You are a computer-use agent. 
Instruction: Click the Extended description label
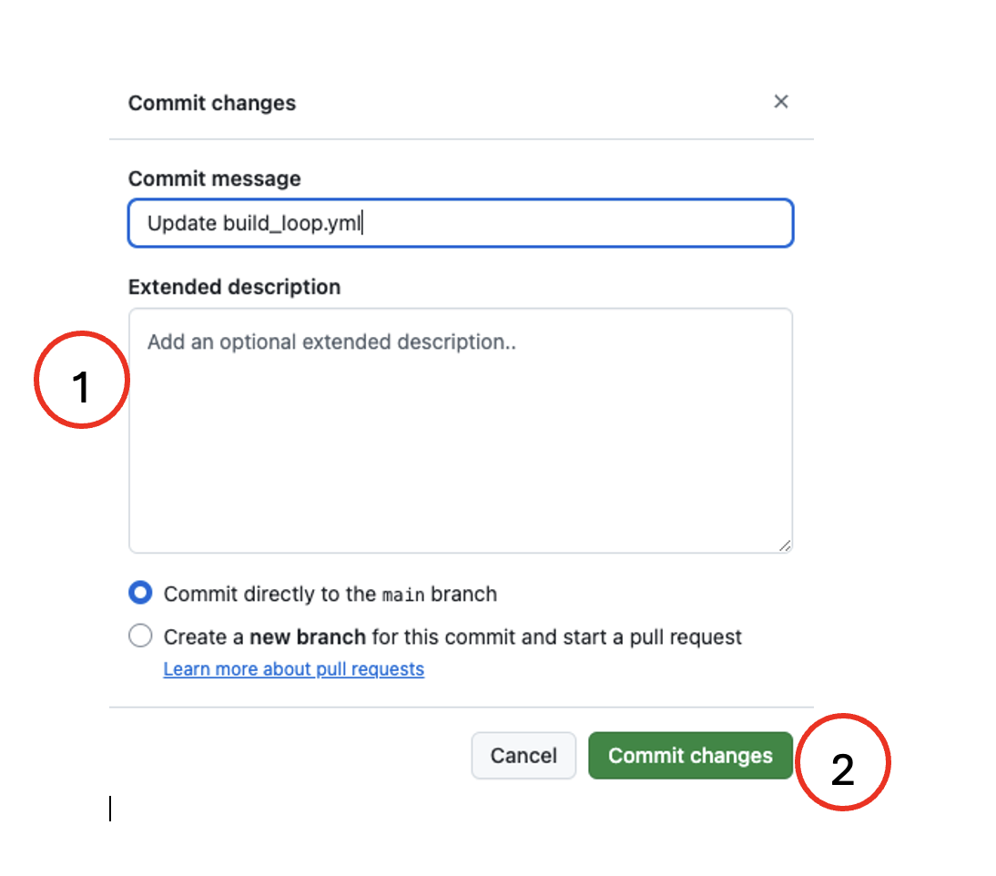234,287
